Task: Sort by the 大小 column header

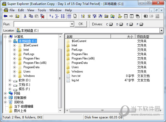Action: pos(123,37)
